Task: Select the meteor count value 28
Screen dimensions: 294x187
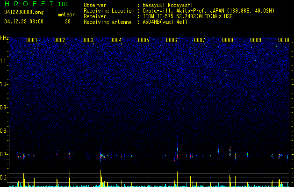Action: pos(68,22)
